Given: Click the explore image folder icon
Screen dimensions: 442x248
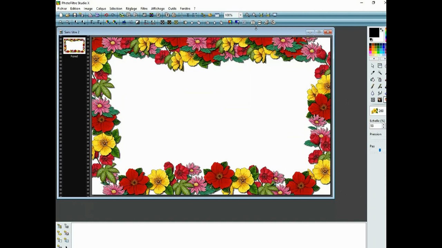Looking at the screenshot, I should (x=203, y=15).
